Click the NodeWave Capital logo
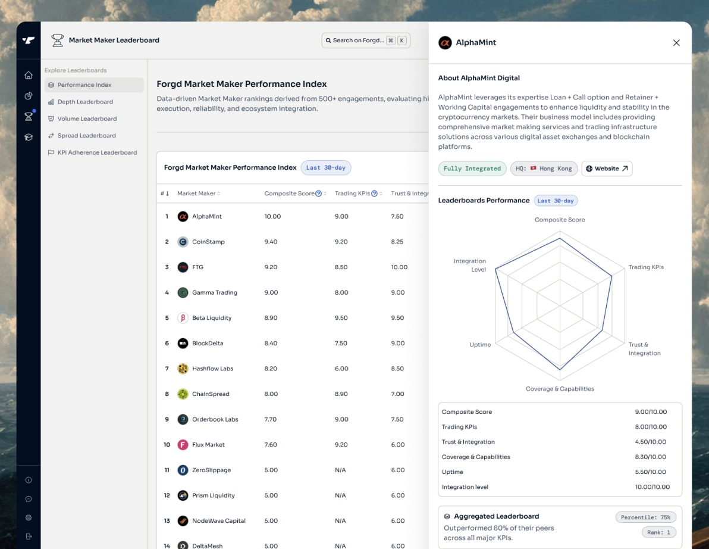The height and width of the screenshot is (549, 709). [183, 520]
